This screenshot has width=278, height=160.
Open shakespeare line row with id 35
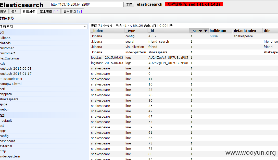coord(184,106)
